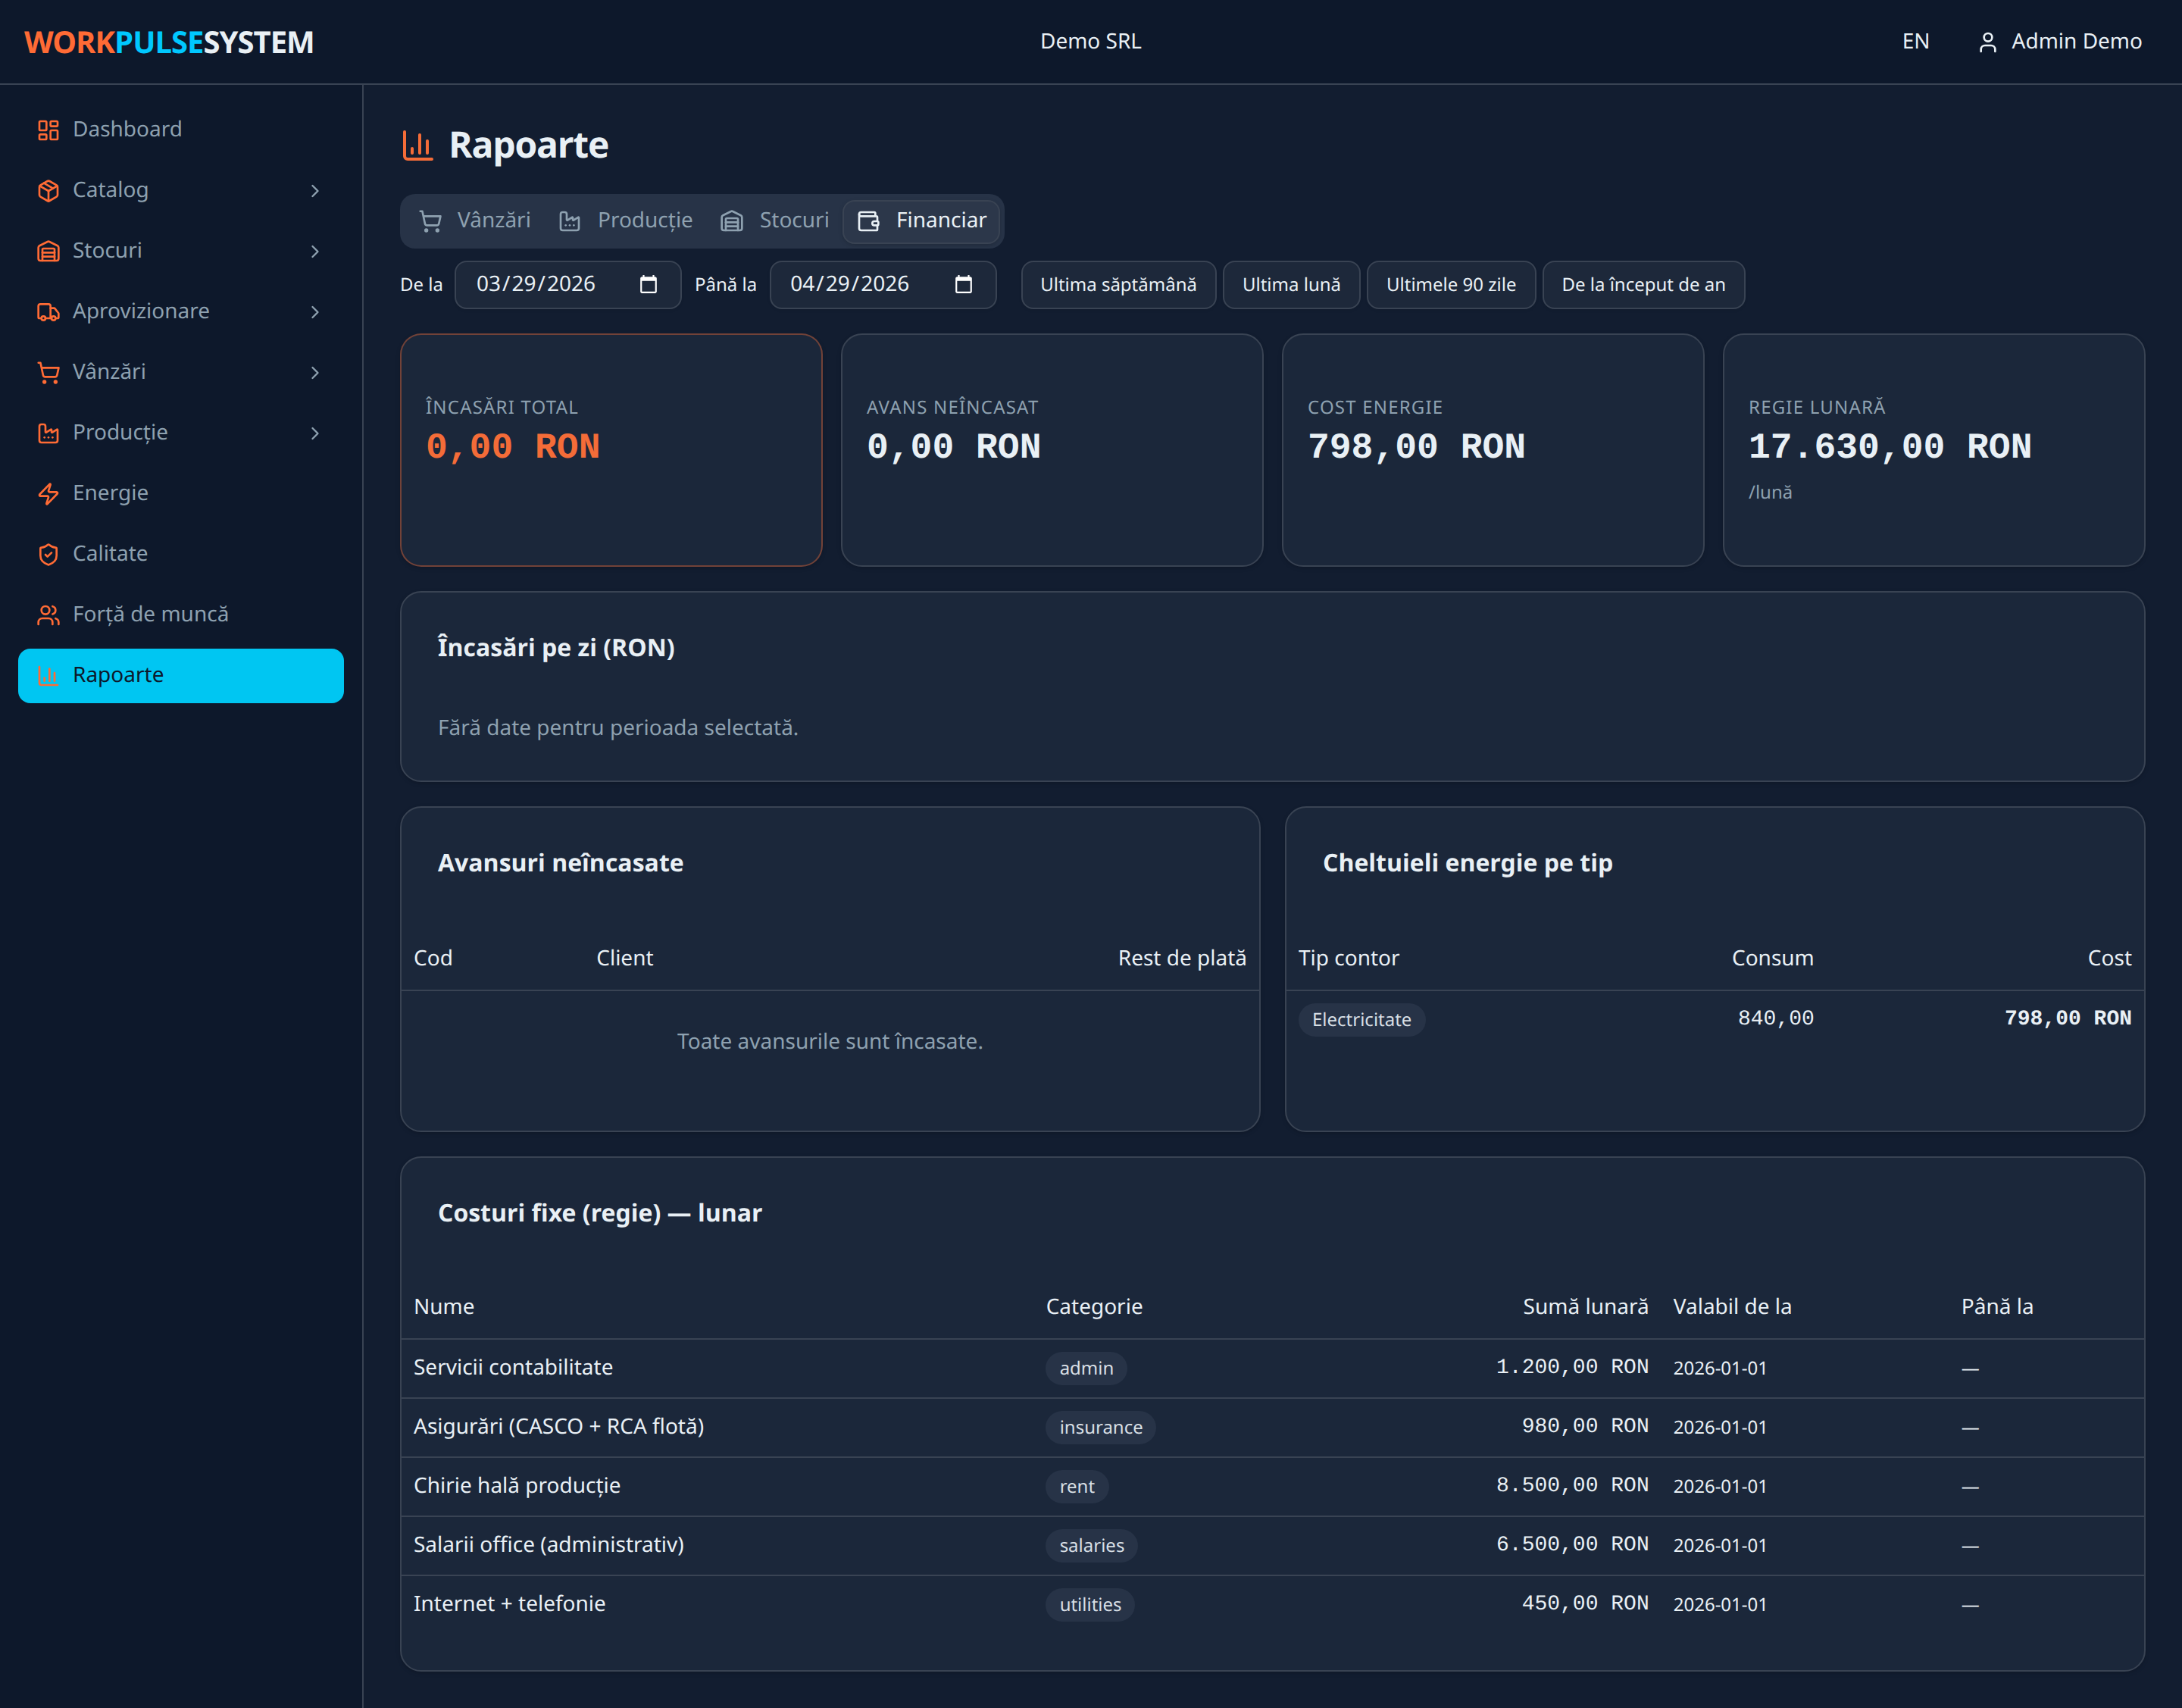Screen dimensions: 2182x1708
Task: Click the De la date input 03/29/2026
Action: pyautogui.click(x=568, y=285)
